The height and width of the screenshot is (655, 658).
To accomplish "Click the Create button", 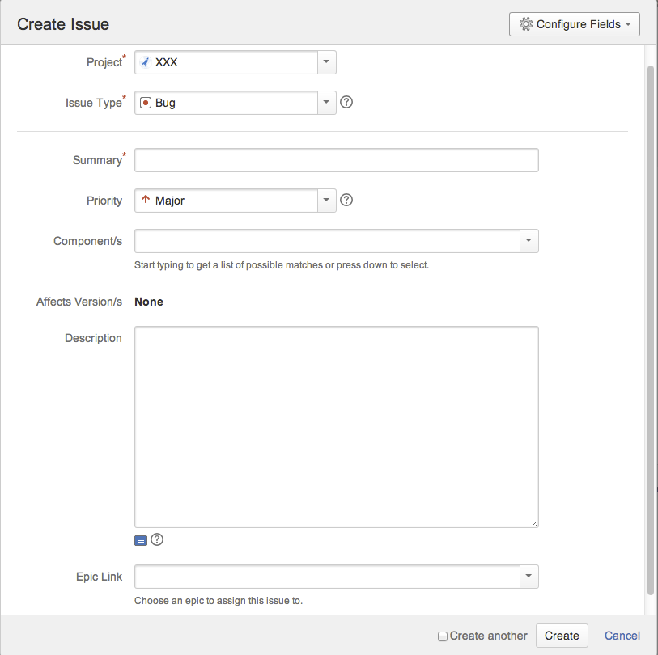I will tap(562, 636).
